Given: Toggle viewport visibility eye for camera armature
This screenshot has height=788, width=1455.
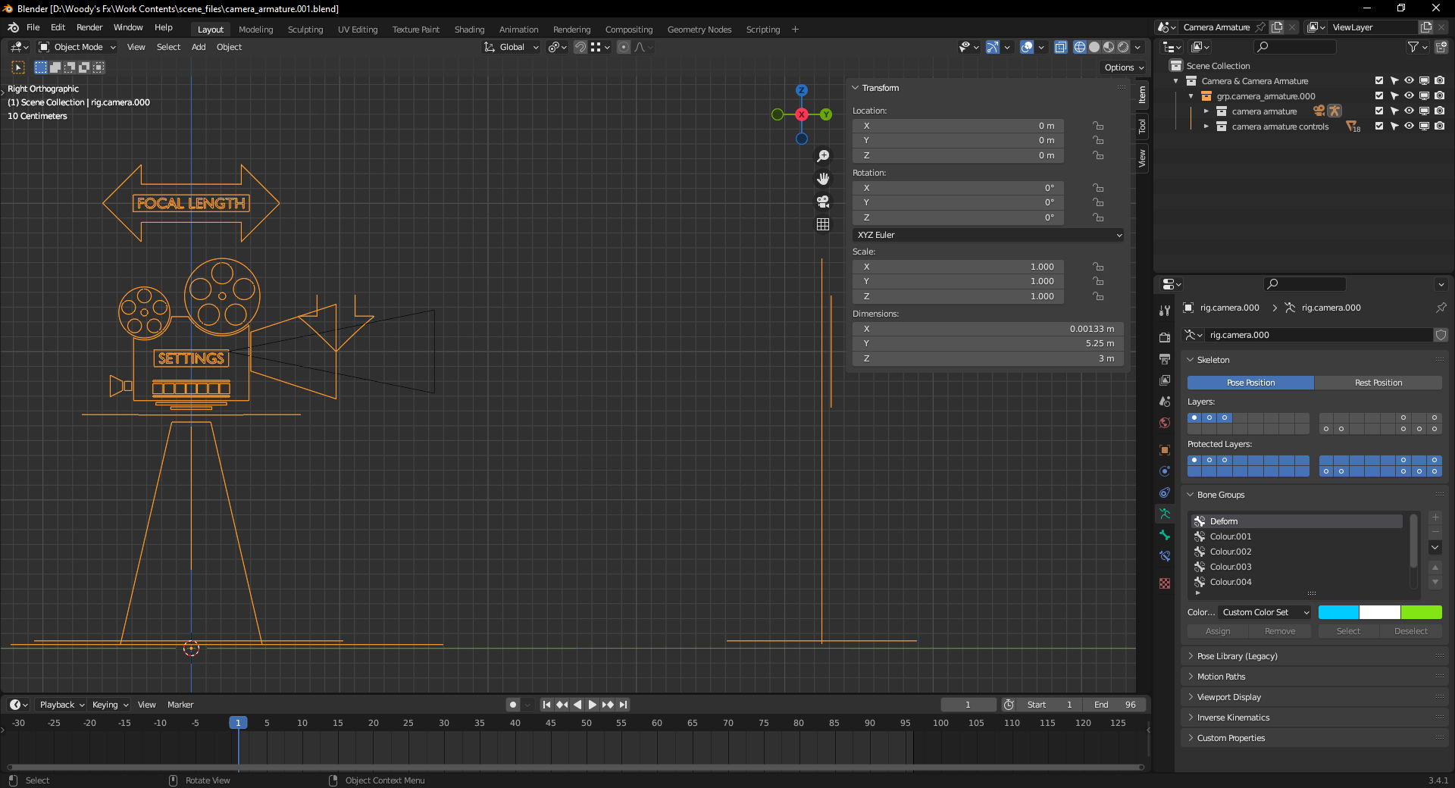Looking at the screenshot, I should [1410, 111].
